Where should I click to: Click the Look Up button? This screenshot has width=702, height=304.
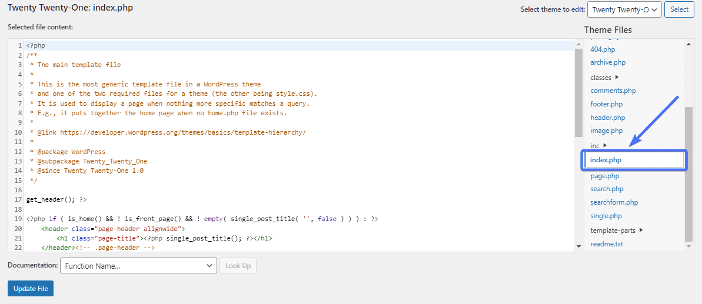tap(238, 266)
